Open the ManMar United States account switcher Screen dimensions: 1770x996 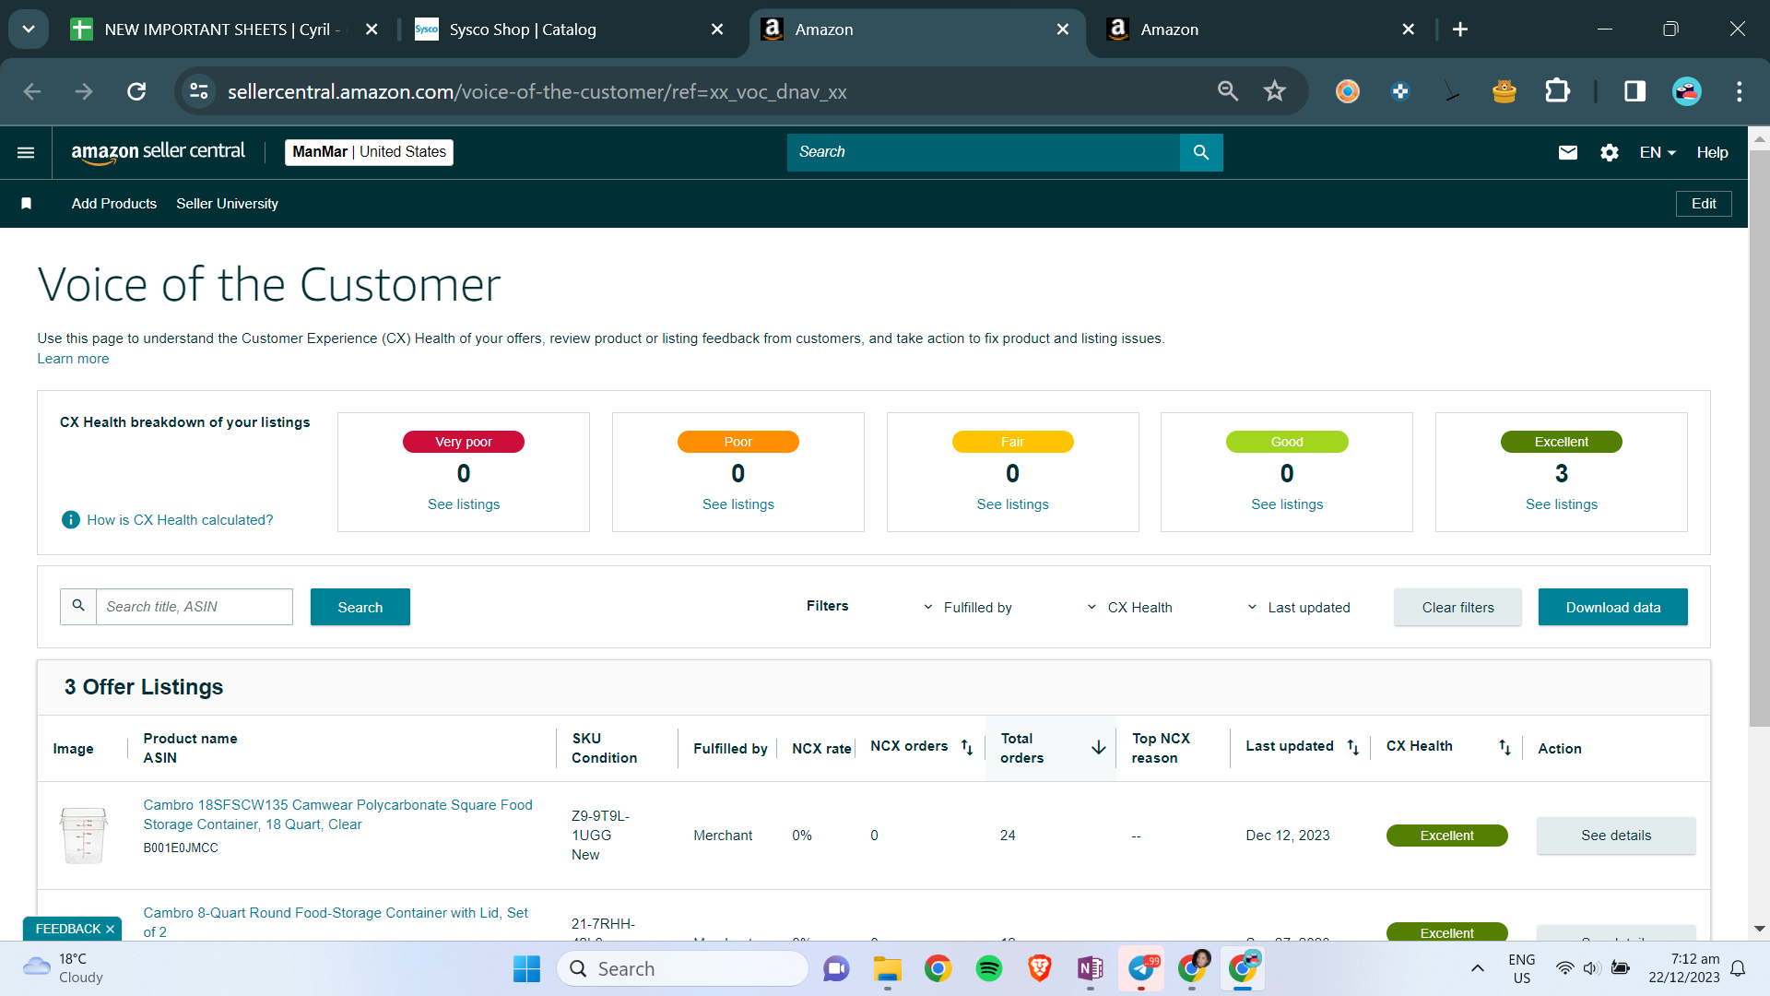coord(369,152)
